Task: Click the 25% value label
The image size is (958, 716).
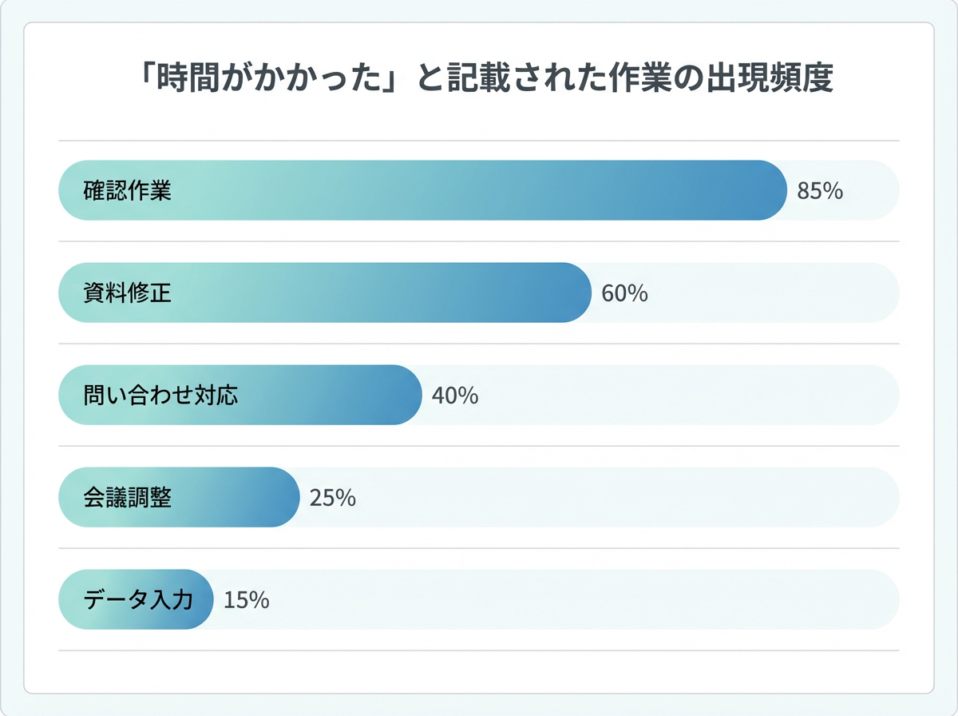Action: [x=332, y=498]
